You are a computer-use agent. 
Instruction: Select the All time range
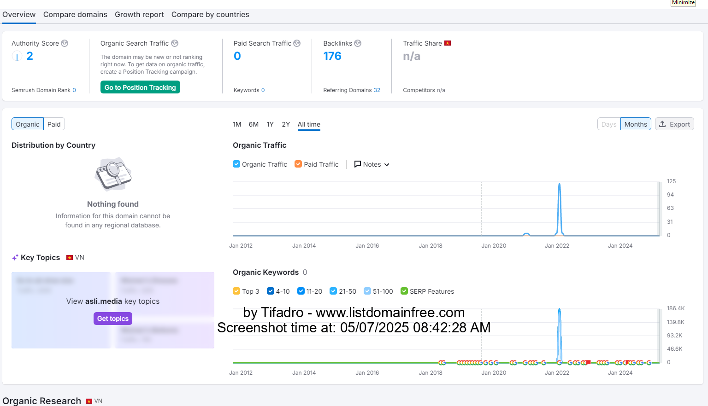point(309,124)
